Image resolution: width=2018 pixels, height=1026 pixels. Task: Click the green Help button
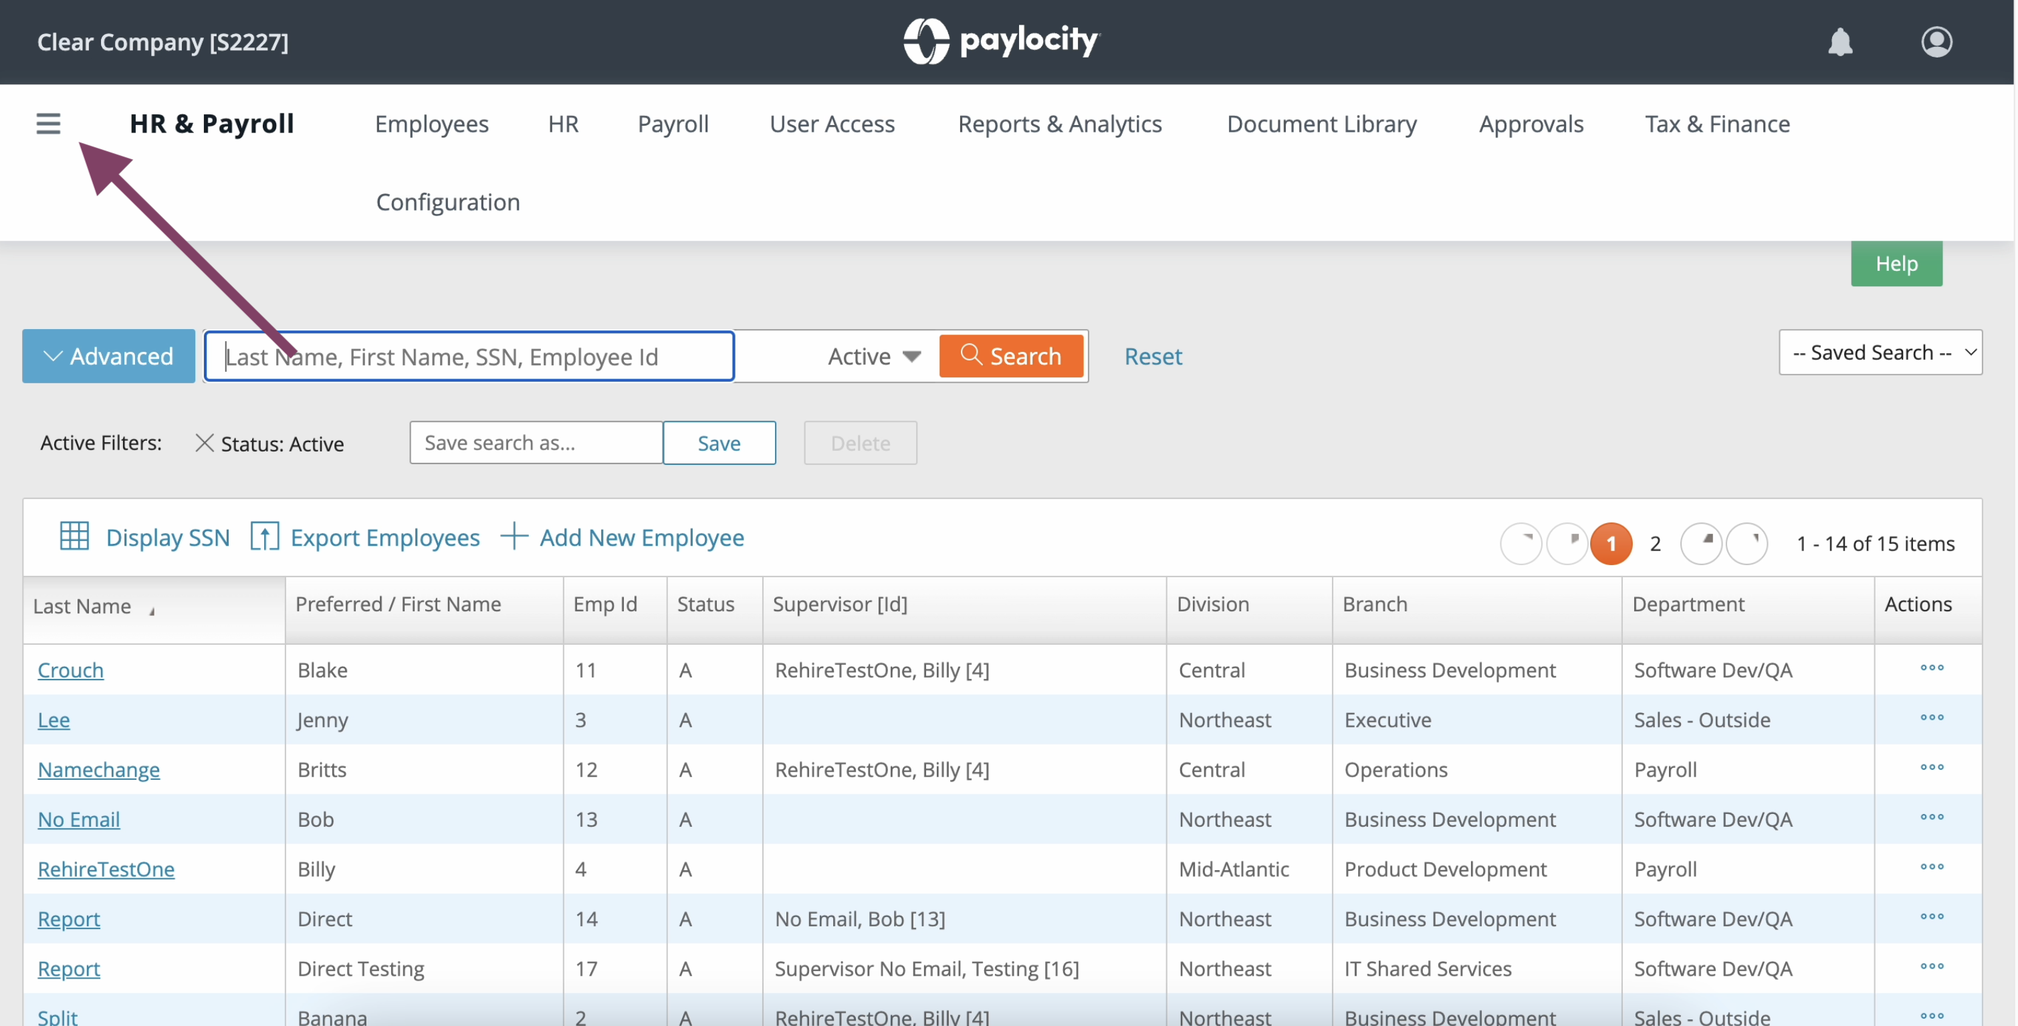[x=1896, y=264]
